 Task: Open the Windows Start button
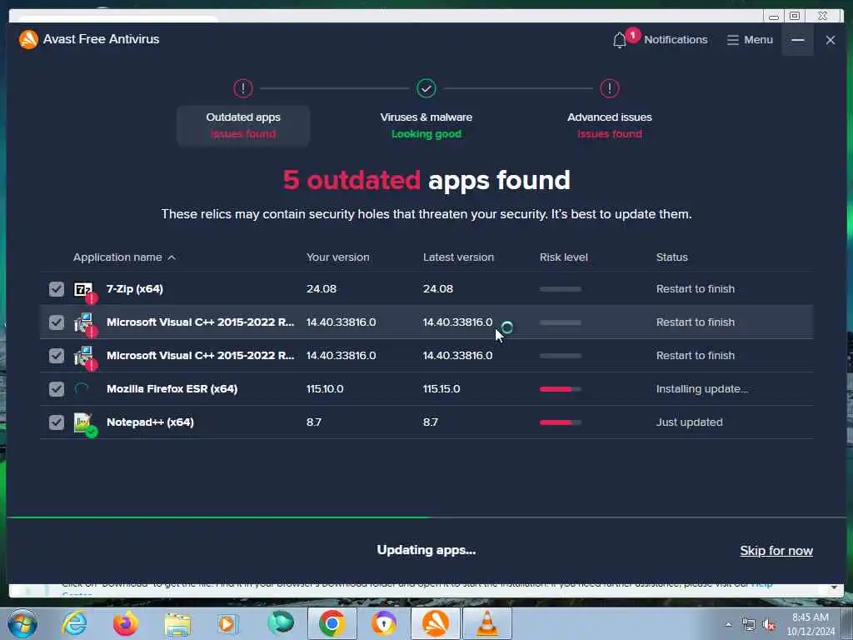pos(22,623)
